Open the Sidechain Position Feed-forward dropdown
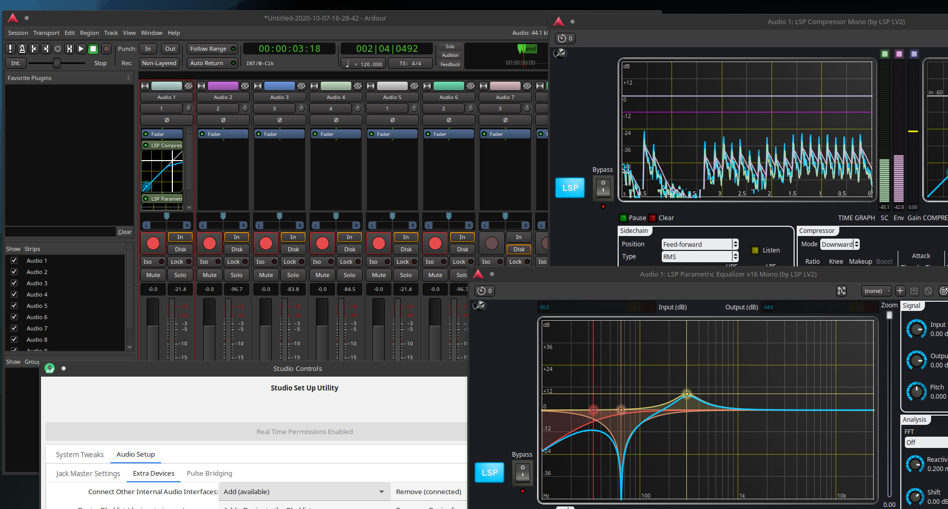This screenshot has height=509, width=948. click(700, 244)
